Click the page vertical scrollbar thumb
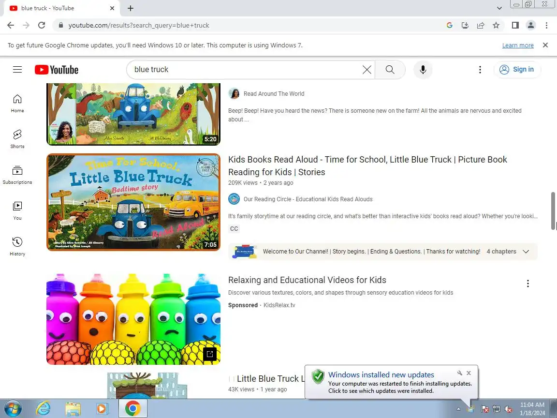557x418 pixels. 553,211
